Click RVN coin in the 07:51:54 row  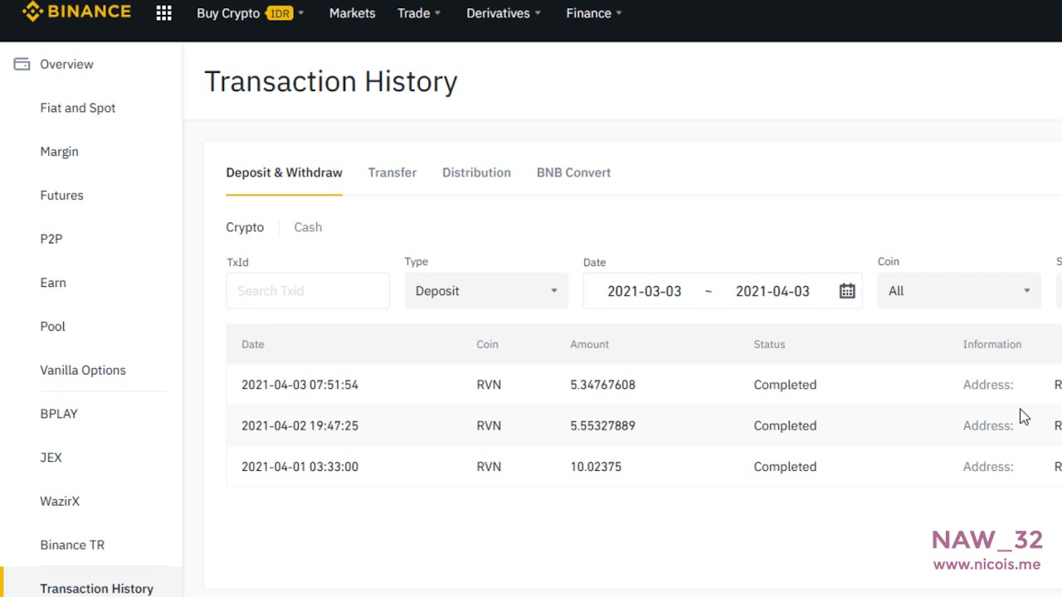pyautogui.click(x=489, y=385)
